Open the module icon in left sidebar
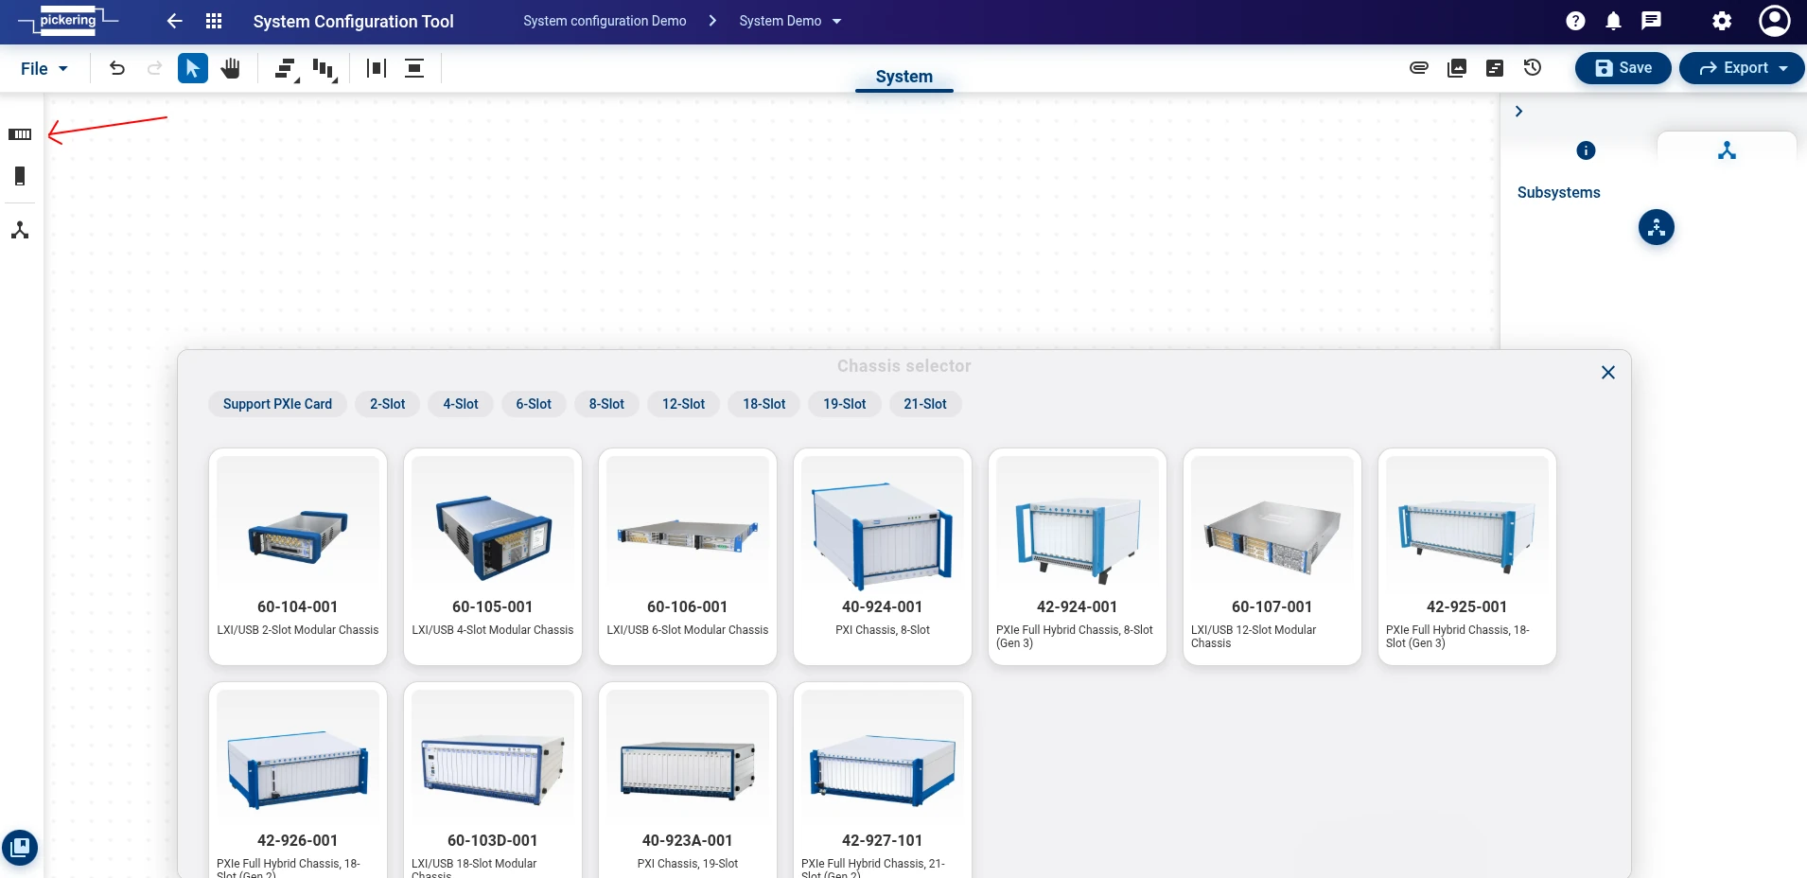This screenshot has width=1807, height=878. tap(20, 176)
